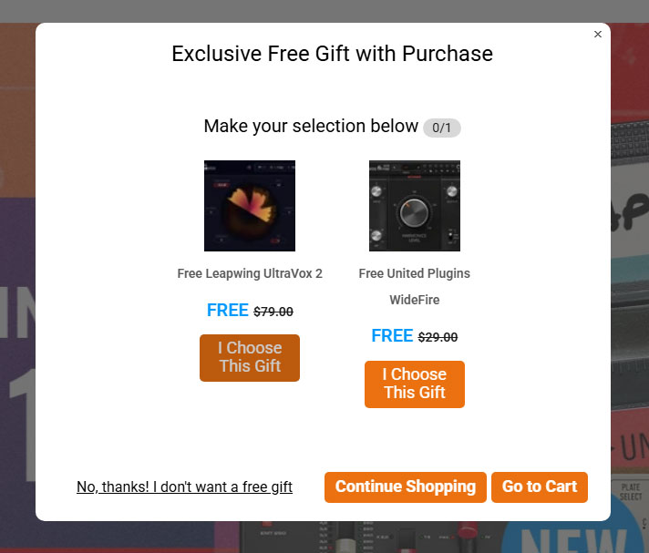Click the Free United Plugins WideFire title
This screenshot has height=553, width=649.
tap(415, 286)
